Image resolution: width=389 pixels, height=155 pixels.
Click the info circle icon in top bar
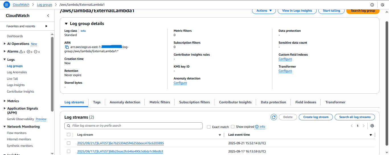(x=372, y=5)
